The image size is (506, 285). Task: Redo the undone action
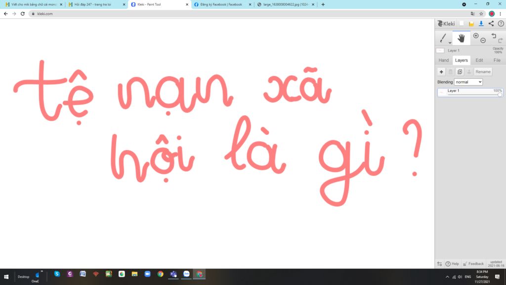click(501, 41)
